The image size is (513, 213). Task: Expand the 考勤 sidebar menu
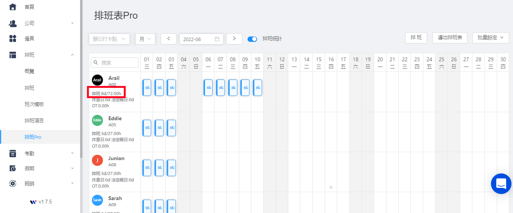(x=72, y=153)
